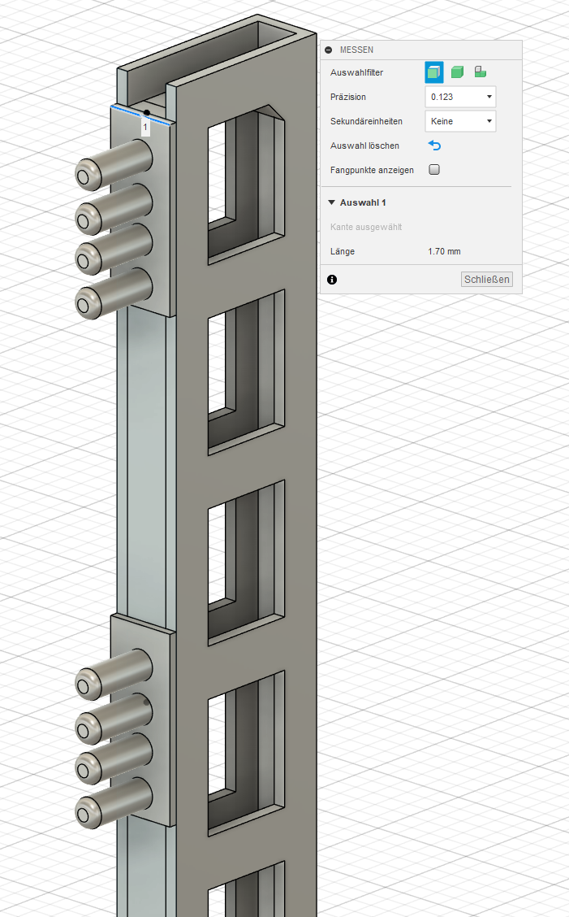Click the Länge label
The width and height of the screenshot is (569, 917).
[x=343, y=251]
